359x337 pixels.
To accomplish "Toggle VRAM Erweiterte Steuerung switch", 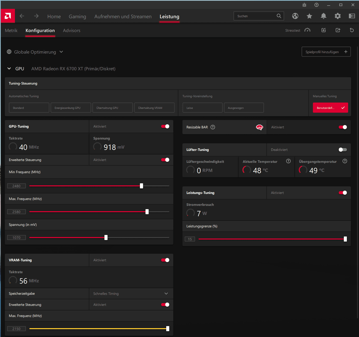I will pos(165,305).
